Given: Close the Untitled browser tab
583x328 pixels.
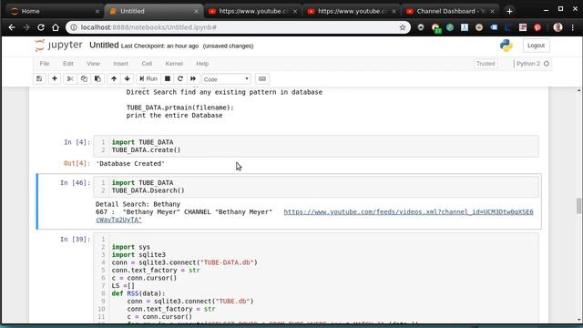Looking at the screenshot, I should 196,12.
